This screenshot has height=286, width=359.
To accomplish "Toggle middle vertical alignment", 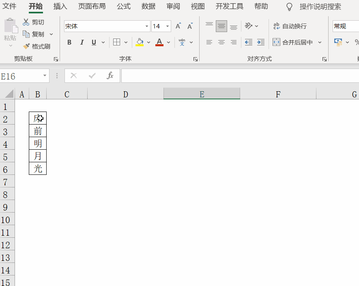I will [x=221, y=26].
